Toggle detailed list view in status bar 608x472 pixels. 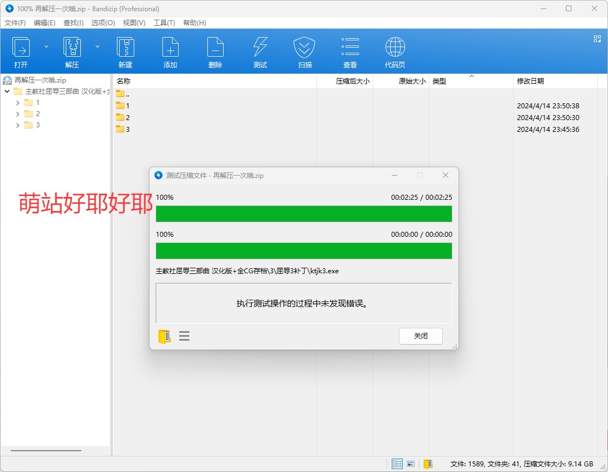(397, 463)
